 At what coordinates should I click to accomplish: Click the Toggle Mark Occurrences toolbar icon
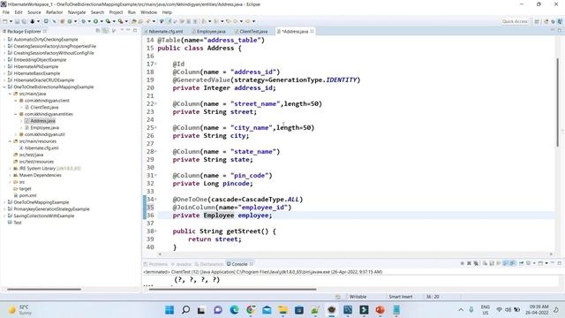pyautogui.click(x=169, y=21)
